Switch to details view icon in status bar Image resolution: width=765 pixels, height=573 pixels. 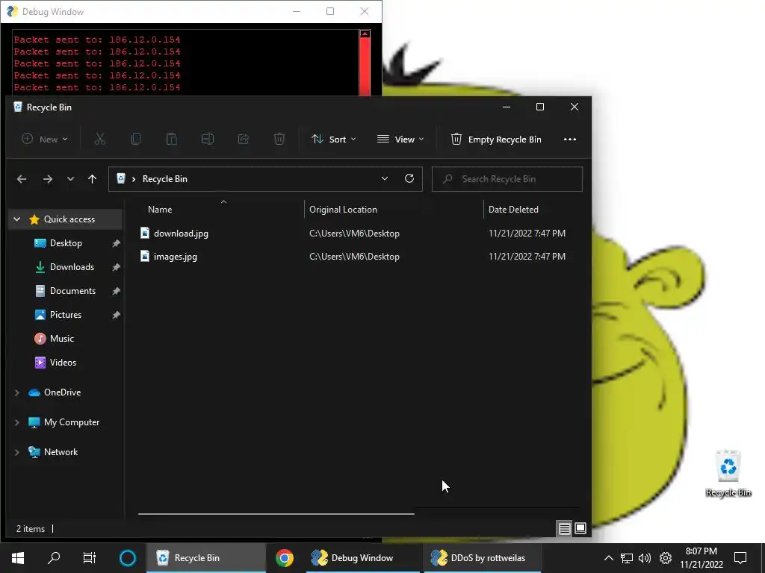point(565,528)
